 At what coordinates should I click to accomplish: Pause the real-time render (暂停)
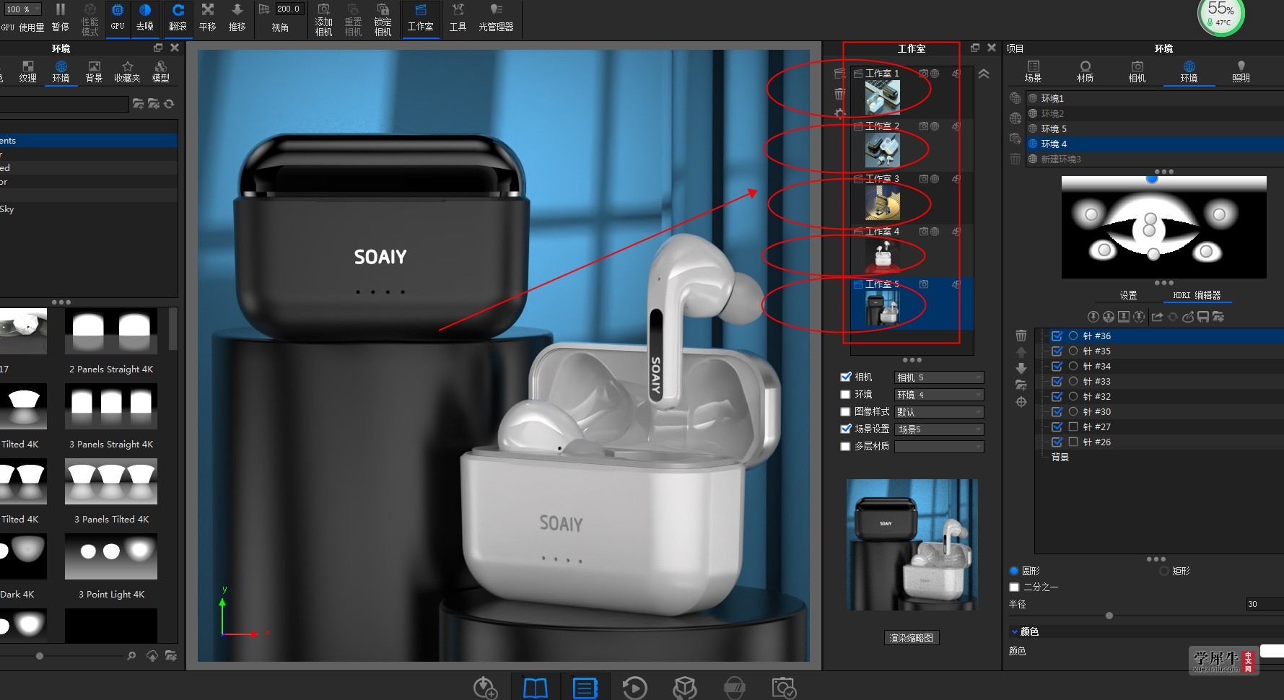click(61, 18)
